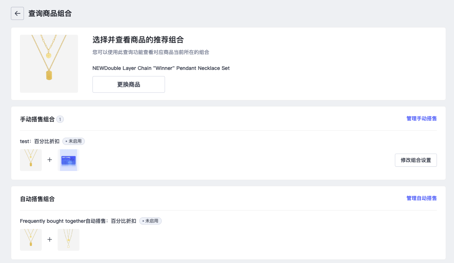Click the 手动搭售组合 section title
Screen dimensions: 454x263
[x=37, y=119]
